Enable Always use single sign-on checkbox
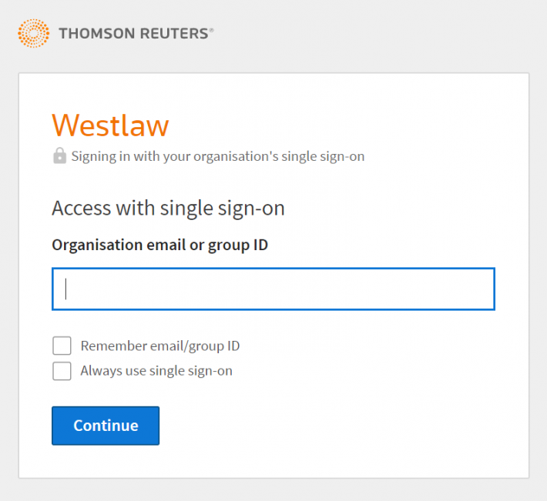 62,371
